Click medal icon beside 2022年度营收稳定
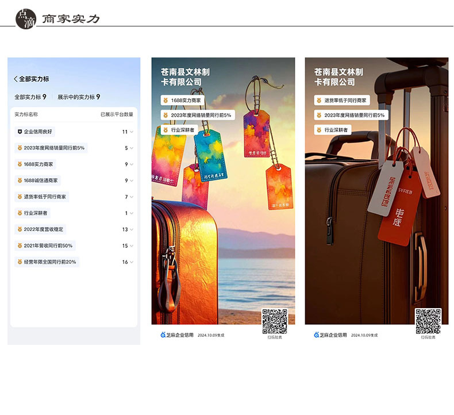The height and width of the screenshot is (415, 454). [x=20, y=229]
